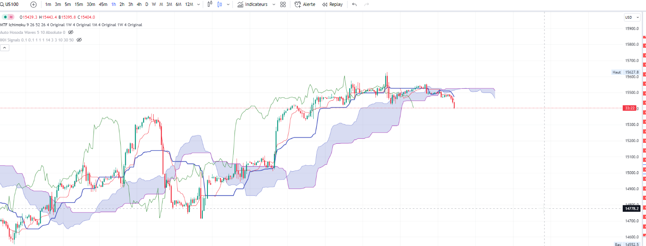Image resolution: width=646 pixels, height=246 pixels.
Task: Undo the last chart action
Action: click(x=354, y=4)
